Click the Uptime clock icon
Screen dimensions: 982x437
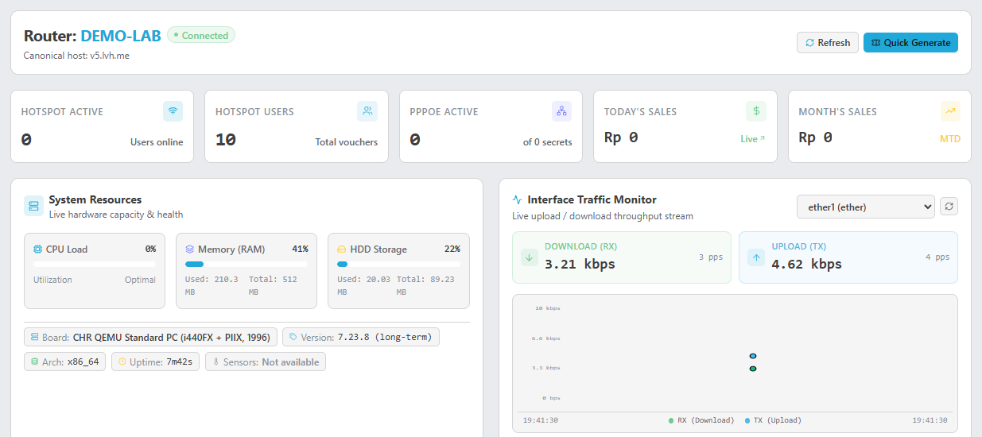pyautogui.click(x=122, y=362)
